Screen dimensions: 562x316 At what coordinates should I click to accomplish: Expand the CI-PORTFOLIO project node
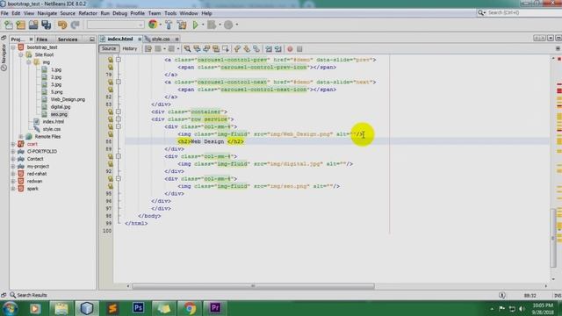(13, 152)
